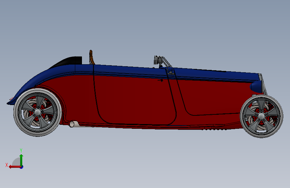The width and height of the screenshot is (290, 188).
Task: Select the steering wheel behind the seats
Action: [92, 57]
